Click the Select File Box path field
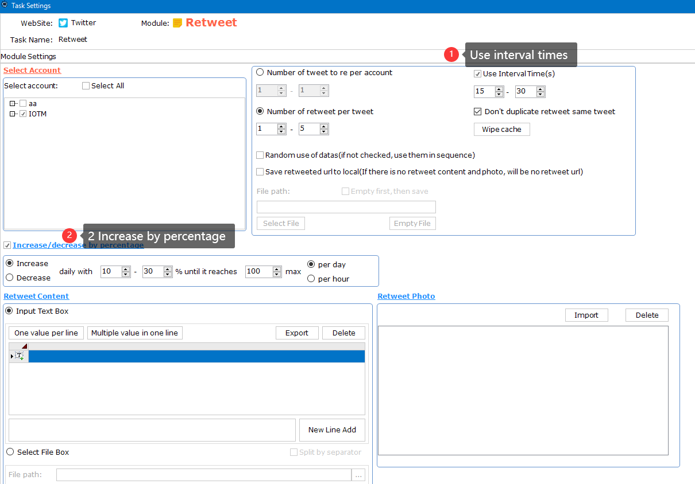Image resolution: width=695 pixels, height=484 pixels. (x=204, y=475)
